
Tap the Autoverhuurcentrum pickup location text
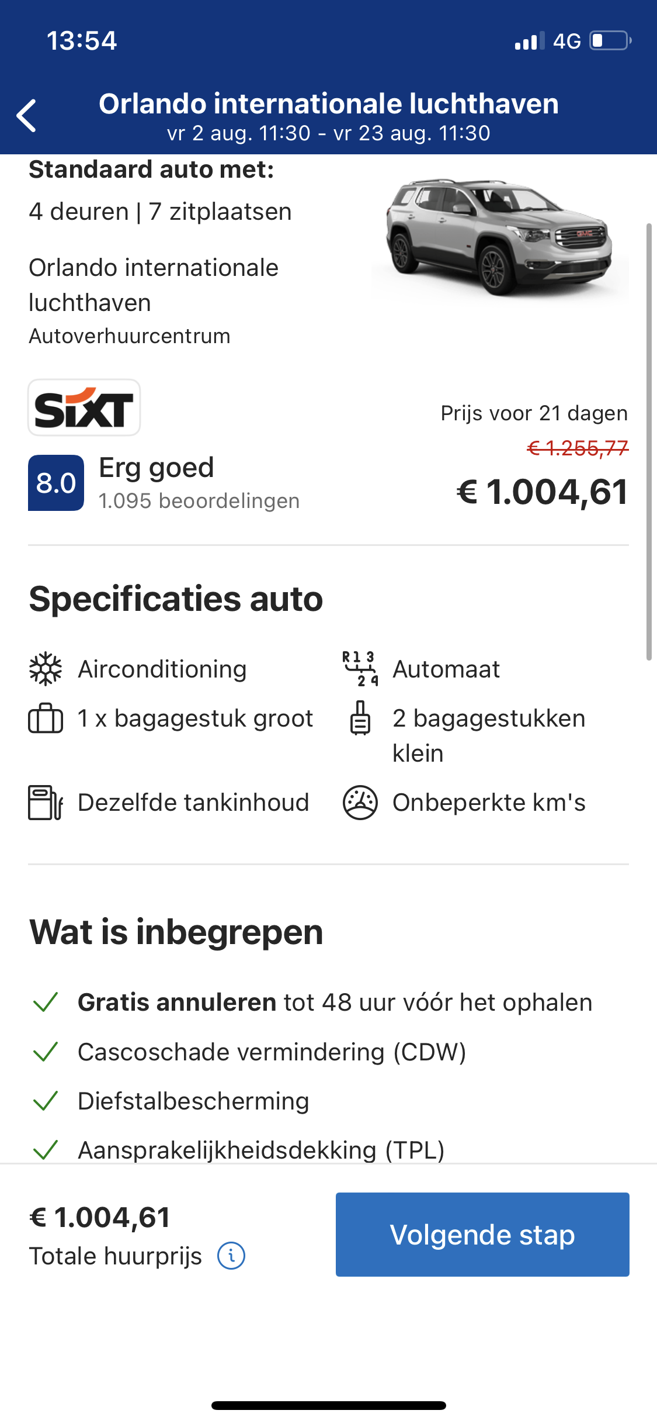[130, 336]
